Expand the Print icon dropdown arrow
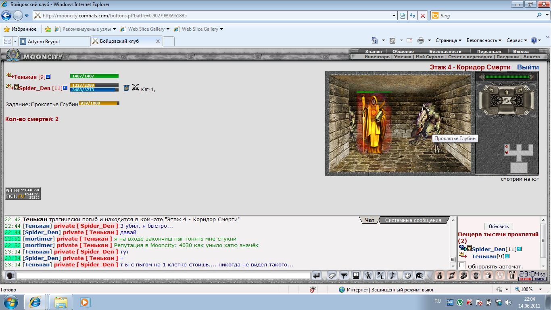Image resolution: width=551 pixels, height=310 pixels. [429, 40]
